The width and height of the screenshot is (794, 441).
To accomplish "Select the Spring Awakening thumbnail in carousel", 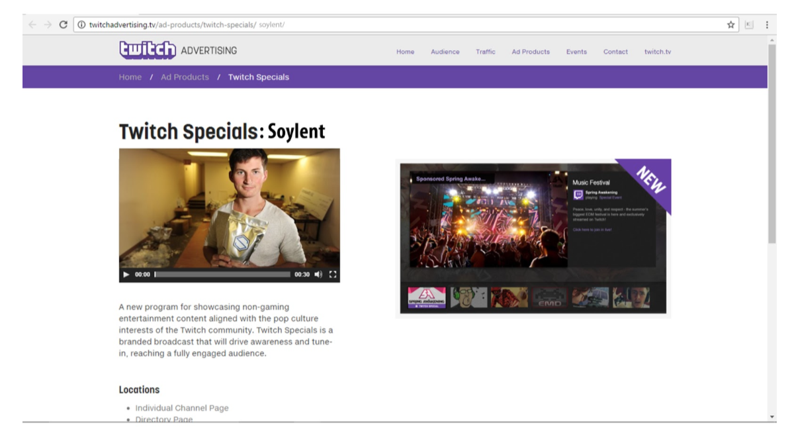I will (x=427, y=297).
